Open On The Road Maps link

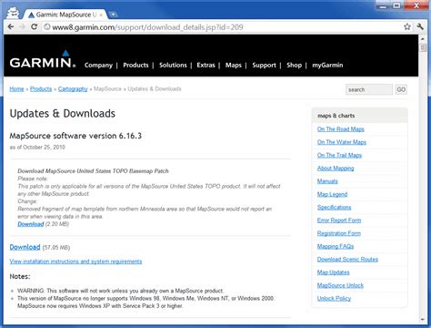tap(341, 129)
